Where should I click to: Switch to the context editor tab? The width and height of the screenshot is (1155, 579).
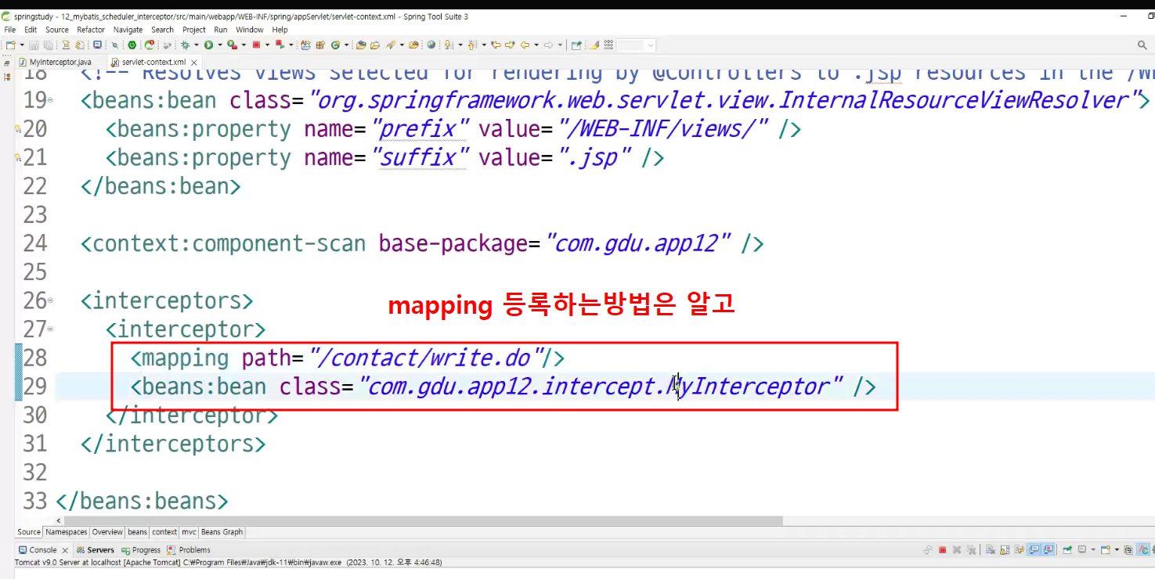[x=164, y=532]
